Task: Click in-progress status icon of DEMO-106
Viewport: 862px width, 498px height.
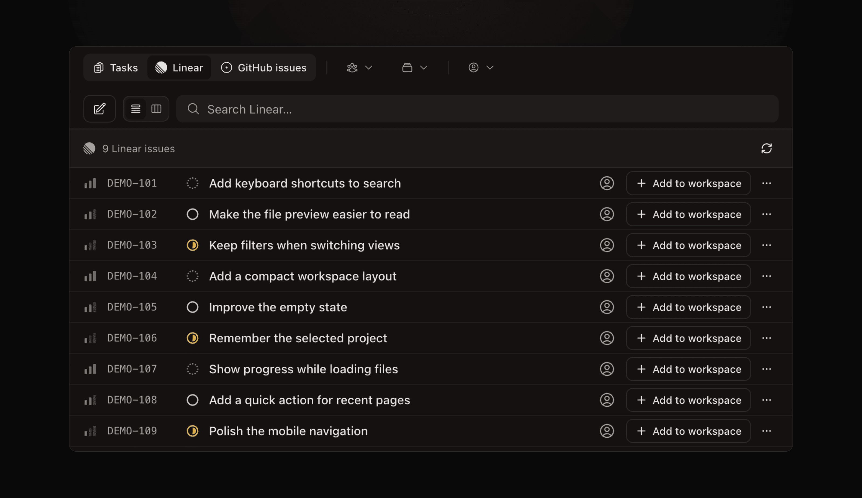Action: click(x=192, y=338)
